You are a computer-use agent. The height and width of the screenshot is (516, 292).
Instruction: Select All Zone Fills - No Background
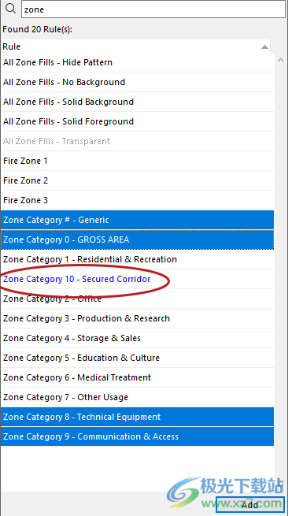pyautogui.click(x=137, y=82)
